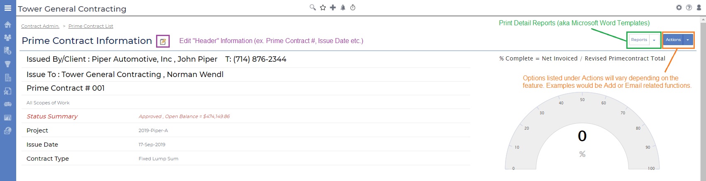Open the settings gear icon
Image resolution: width=706 pixels, height=181 pixels.
679,7
